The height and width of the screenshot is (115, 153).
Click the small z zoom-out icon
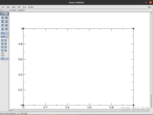6,21
